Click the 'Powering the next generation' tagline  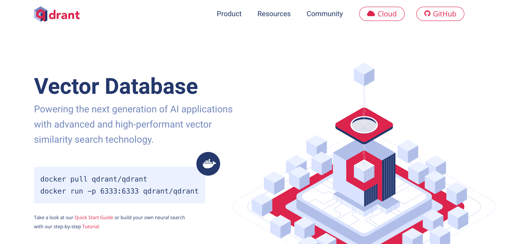pos(133,124)
